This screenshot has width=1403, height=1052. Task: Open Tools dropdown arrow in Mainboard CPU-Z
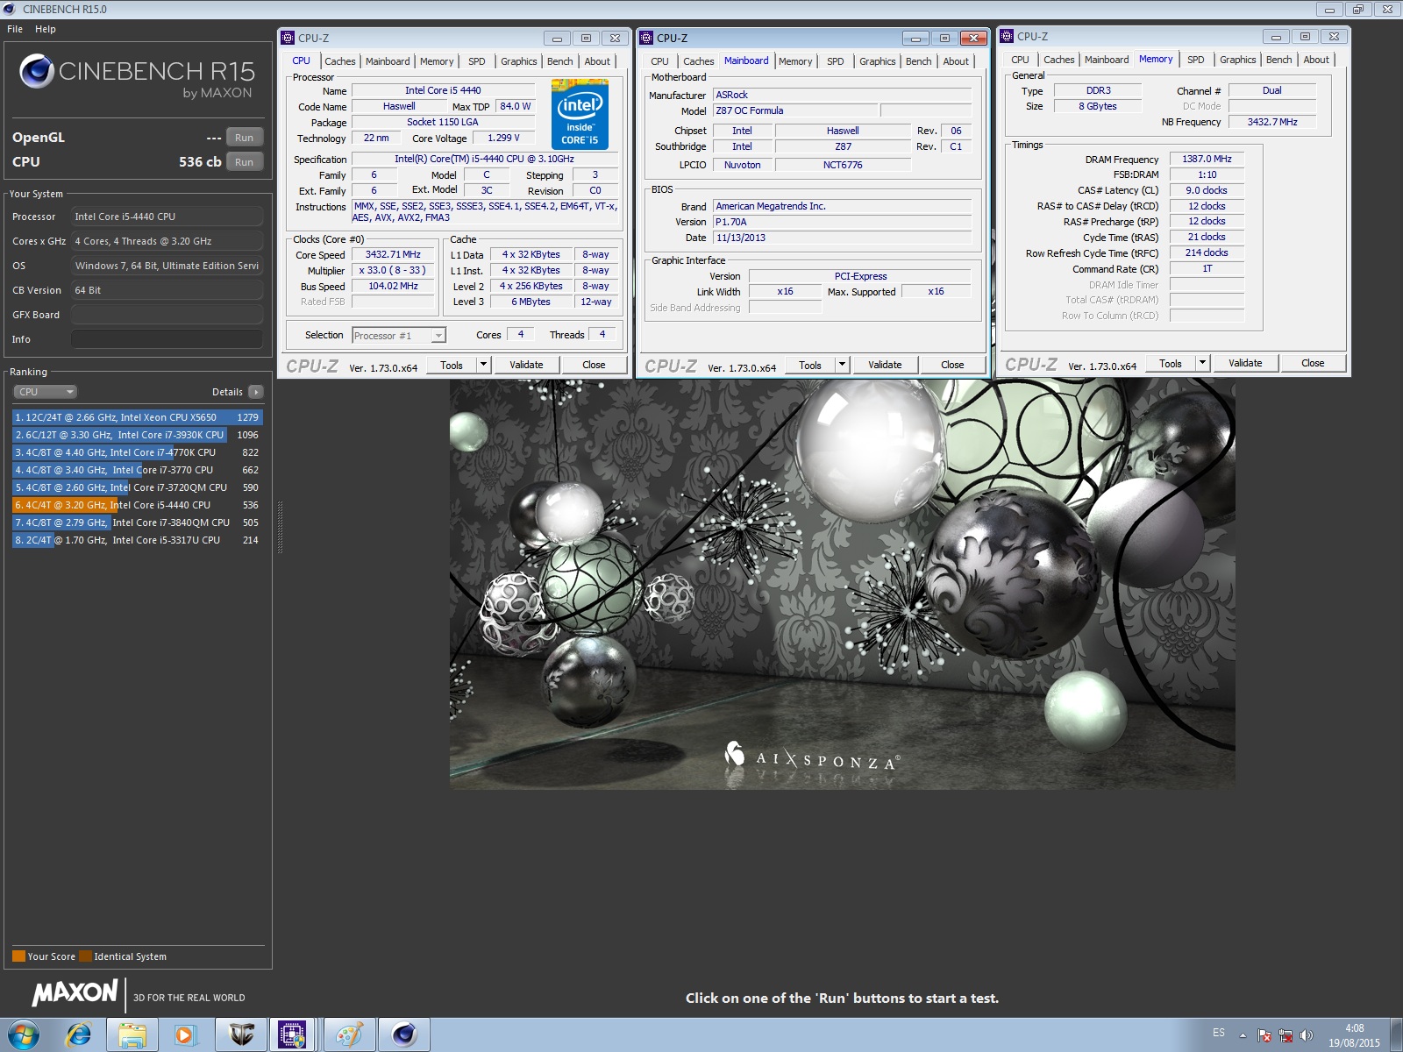[842, 365]
